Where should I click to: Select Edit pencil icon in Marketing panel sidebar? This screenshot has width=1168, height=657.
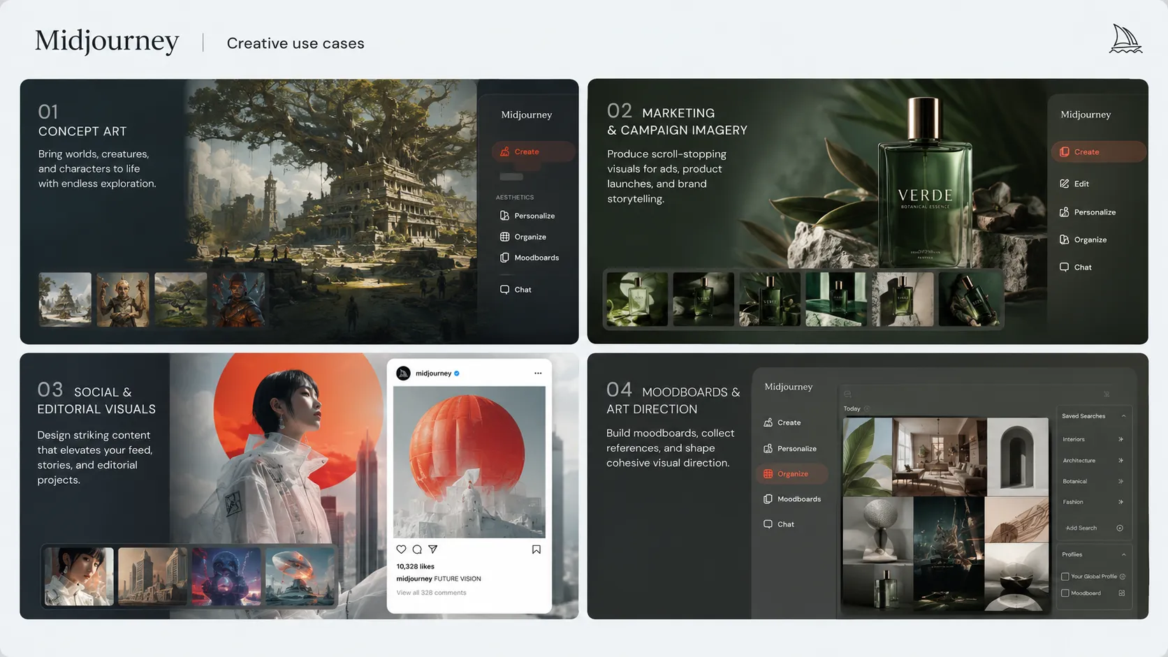click(x=1064, y=184)
